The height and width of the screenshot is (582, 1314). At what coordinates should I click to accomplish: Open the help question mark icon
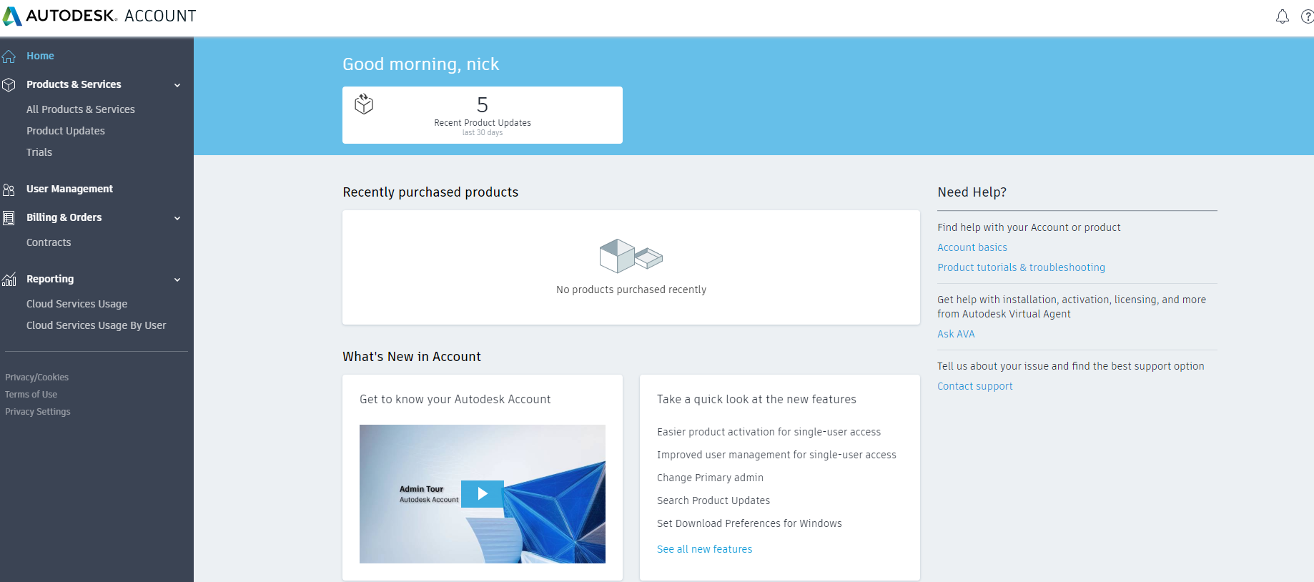[1307, 16]
